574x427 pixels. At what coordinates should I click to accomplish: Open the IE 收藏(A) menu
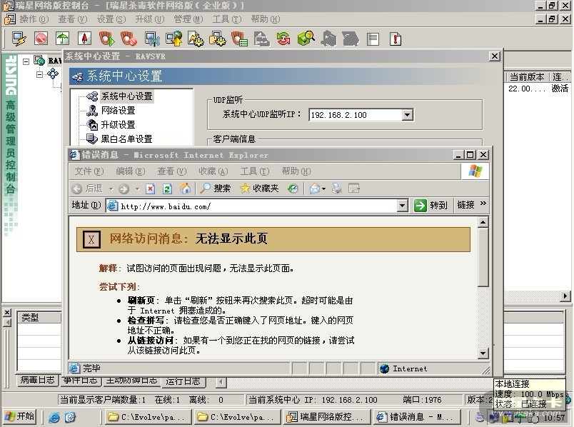point(213,171)
